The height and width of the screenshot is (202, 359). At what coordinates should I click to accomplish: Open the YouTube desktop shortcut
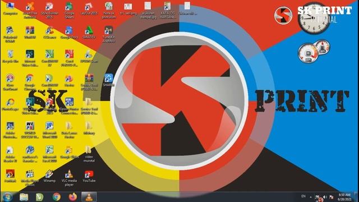coord(89,176)
